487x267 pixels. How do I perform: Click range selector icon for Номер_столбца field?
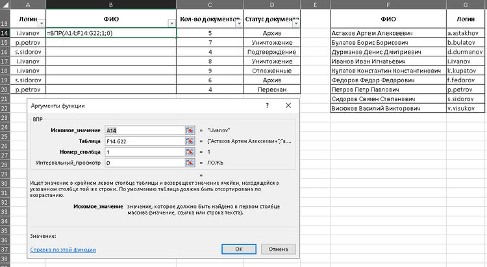[190, 152]
